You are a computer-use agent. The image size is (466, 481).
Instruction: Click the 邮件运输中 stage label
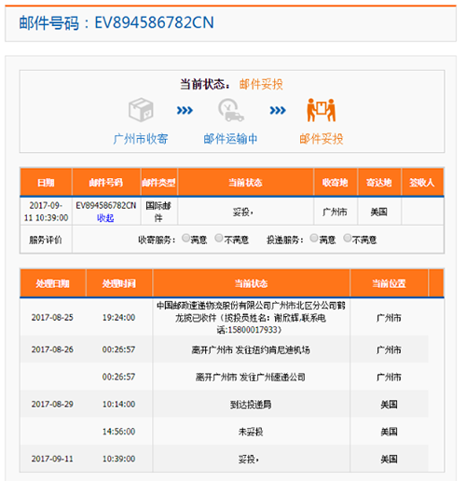point(230,139)
